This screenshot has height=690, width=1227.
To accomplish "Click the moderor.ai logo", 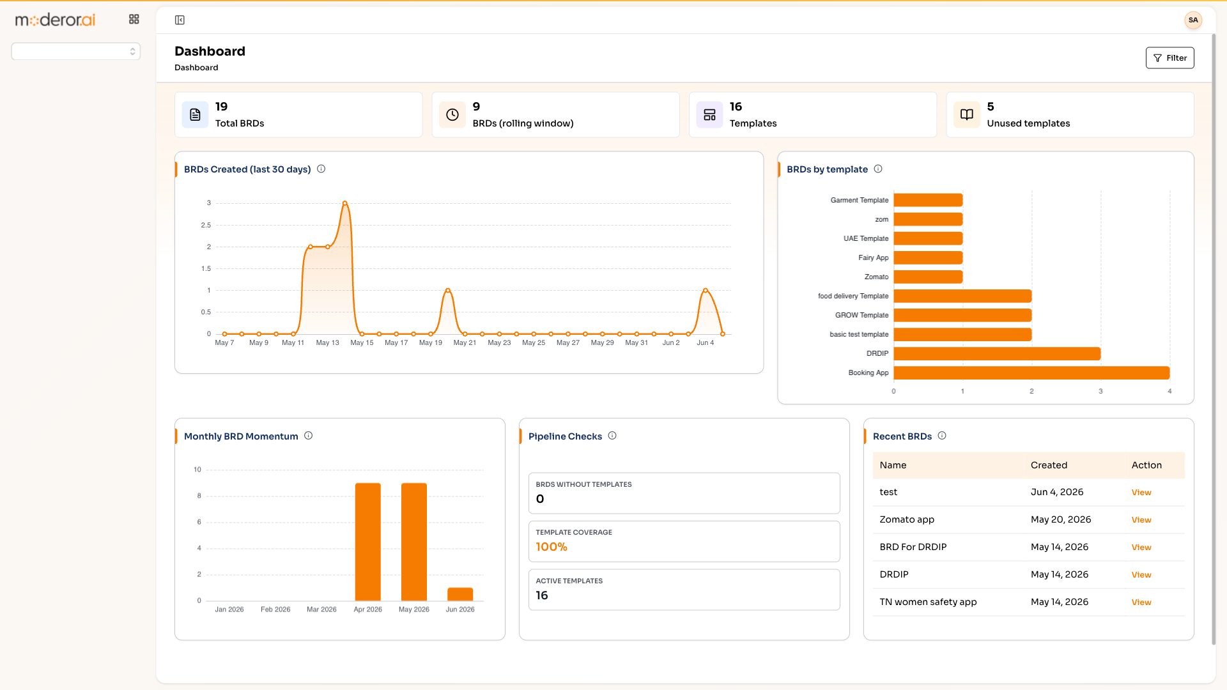I will point(55,20).
